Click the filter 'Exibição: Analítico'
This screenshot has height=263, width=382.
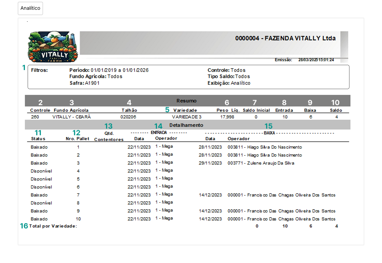coord(229,83)
